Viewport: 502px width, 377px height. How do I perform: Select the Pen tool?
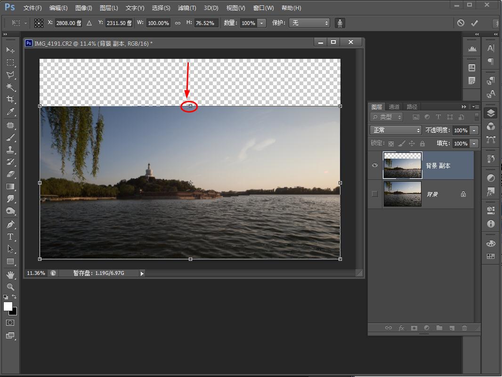(x=10, y=224)
